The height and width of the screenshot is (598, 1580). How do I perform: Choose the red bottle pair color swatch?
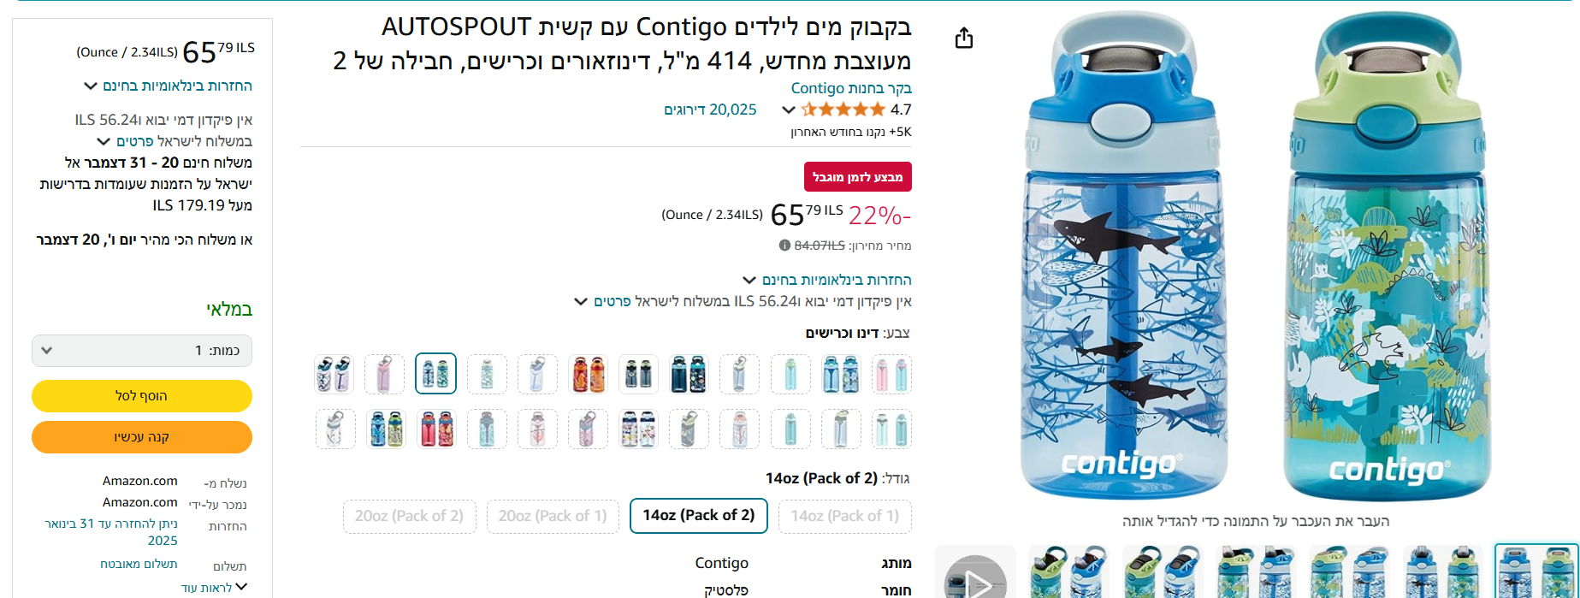point(436,429)
